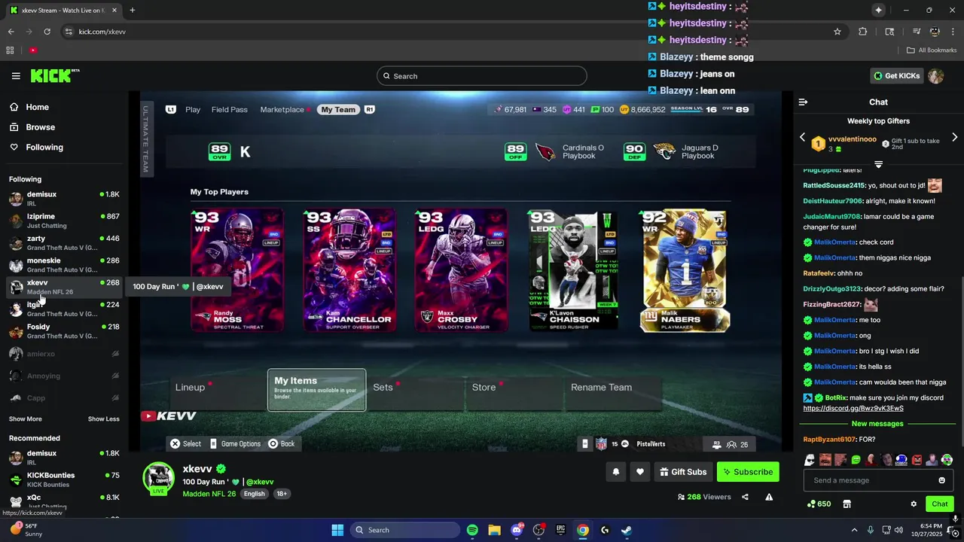The height and width of the screenshot is (542, 964).
Task: Open a new browser tab
Action: point(133,11)
